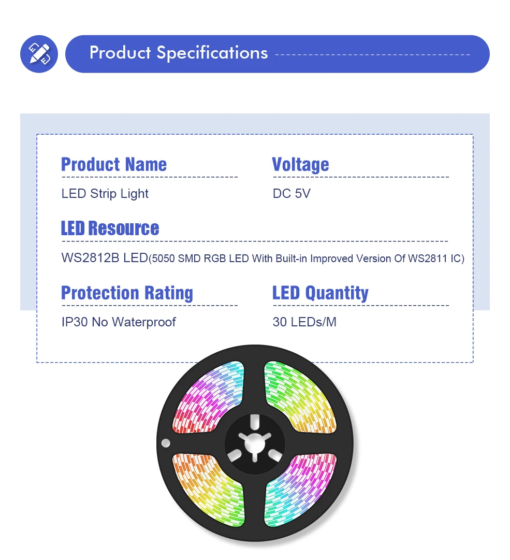
Task: Click the Product Specifications title text
Action: click(178, 53)
